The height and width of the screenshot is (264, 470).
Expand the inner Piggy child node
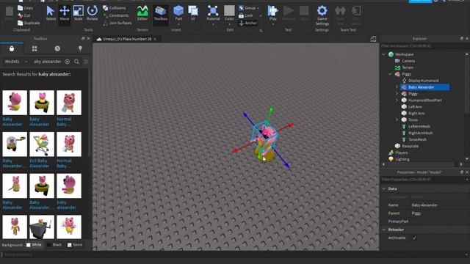pos(397,94)
